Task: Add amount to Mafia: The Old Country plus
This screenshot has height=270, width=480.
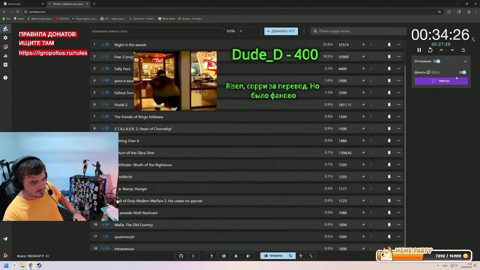Action: 363,225
